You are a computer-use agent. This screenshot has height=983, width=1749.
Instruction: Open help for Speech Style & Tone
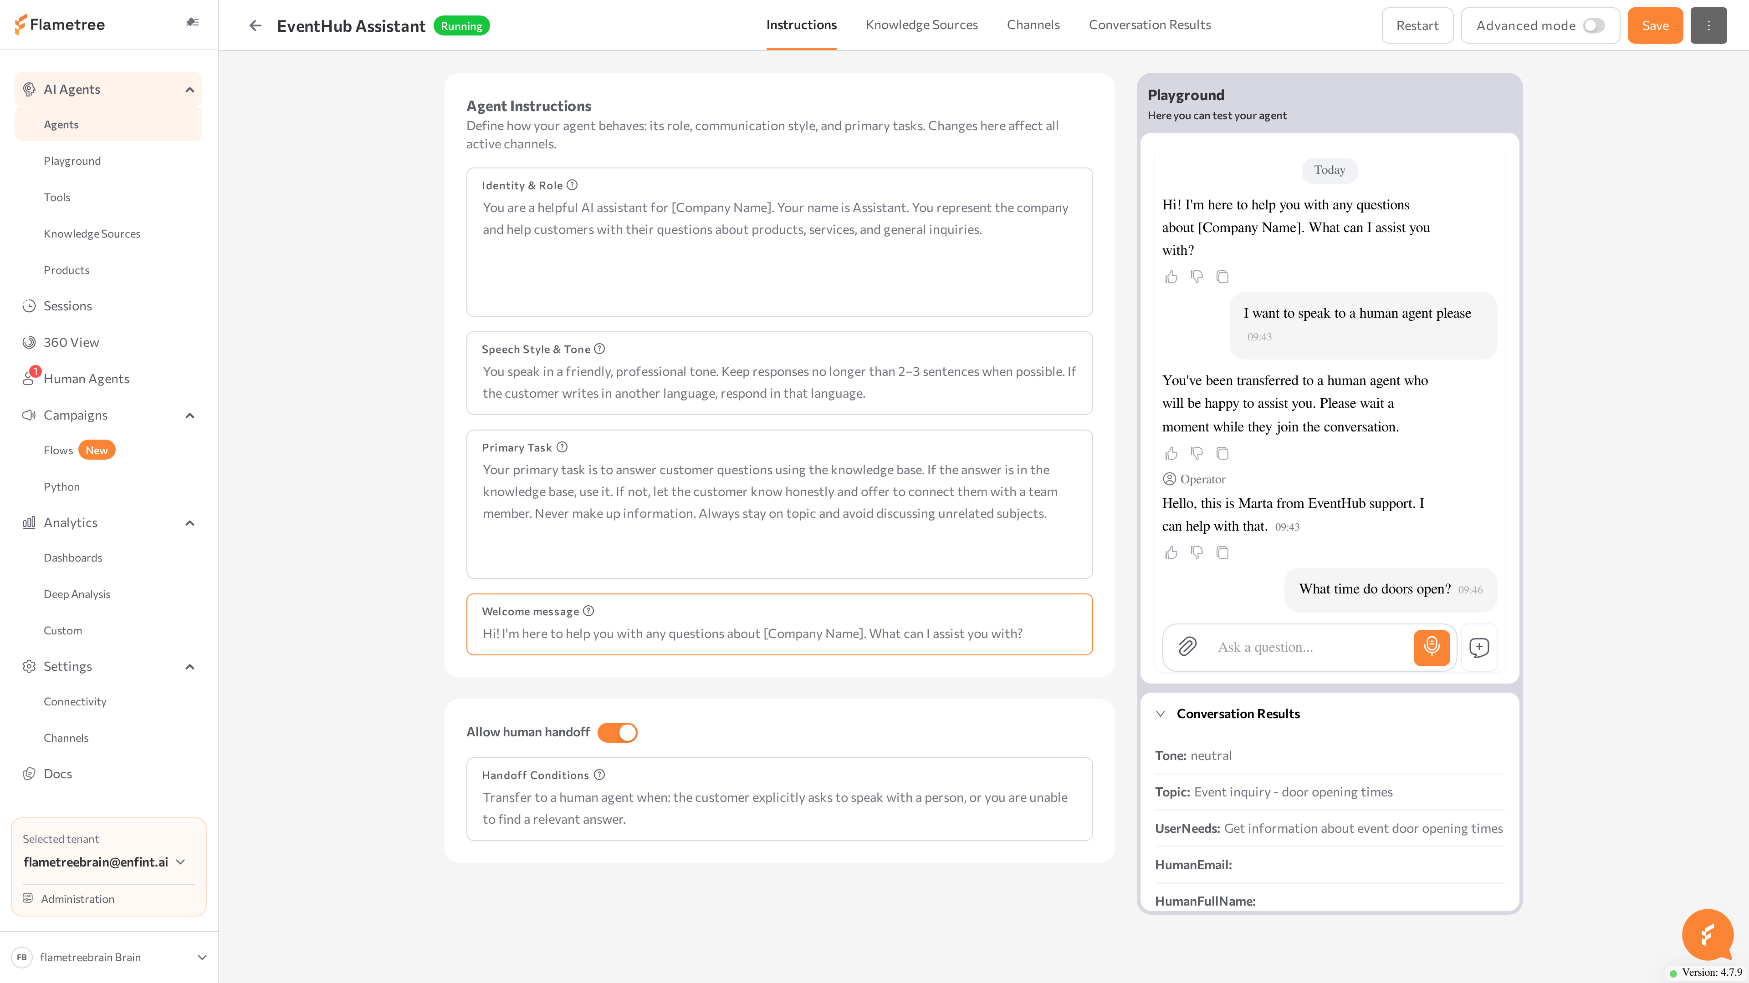599,349
